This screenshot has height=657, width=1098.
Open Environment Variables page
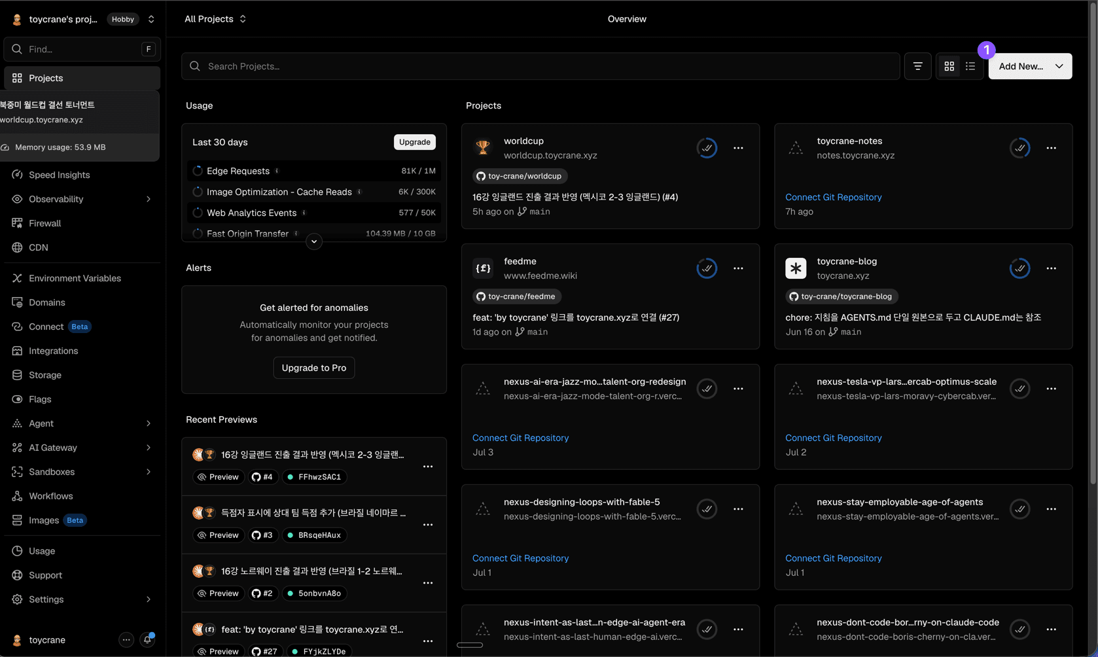coord(75,278)
